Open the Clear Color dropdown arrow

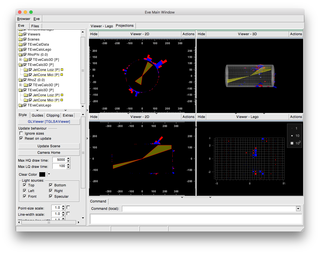point(48,174)
